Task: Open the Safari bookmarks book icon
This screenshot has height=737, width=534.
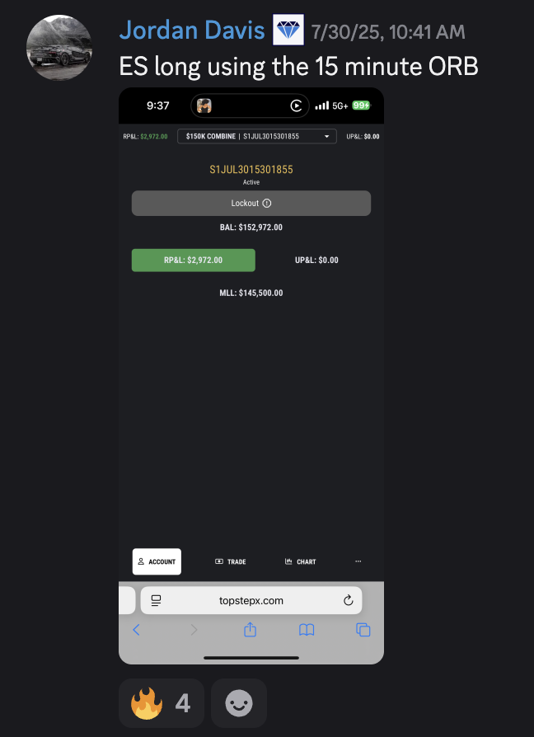Action: click(x=307, y=630)
